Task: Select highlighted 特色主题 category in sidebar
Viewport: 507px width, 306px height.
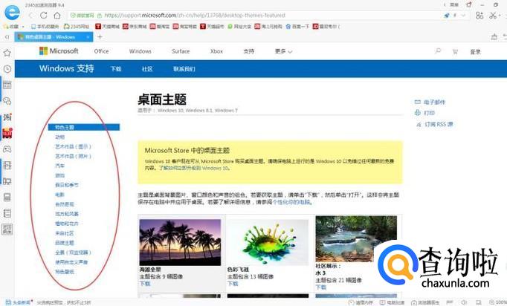Action: tap(84, 127)
